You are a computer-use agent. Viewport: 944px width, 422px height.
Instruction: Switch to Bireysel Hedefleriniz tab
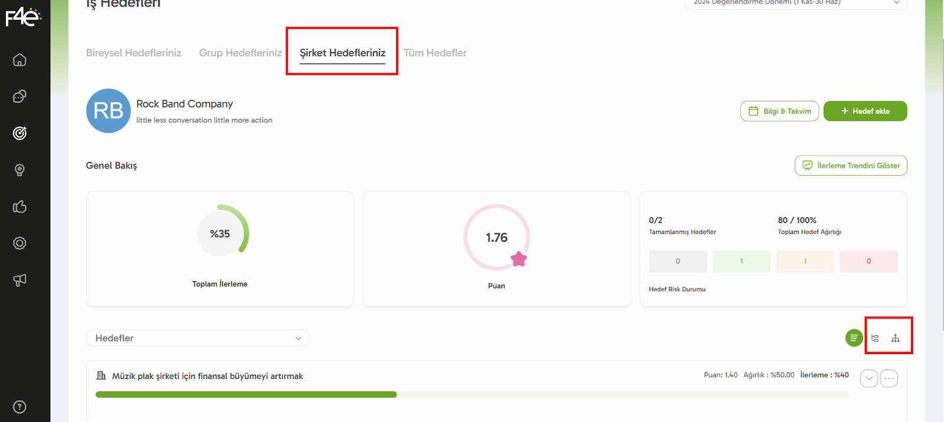(133, 53)
